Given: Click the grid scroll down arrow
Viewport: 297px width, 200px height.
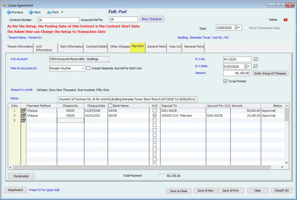Looking at the screenshot, I should pos(286,163).
